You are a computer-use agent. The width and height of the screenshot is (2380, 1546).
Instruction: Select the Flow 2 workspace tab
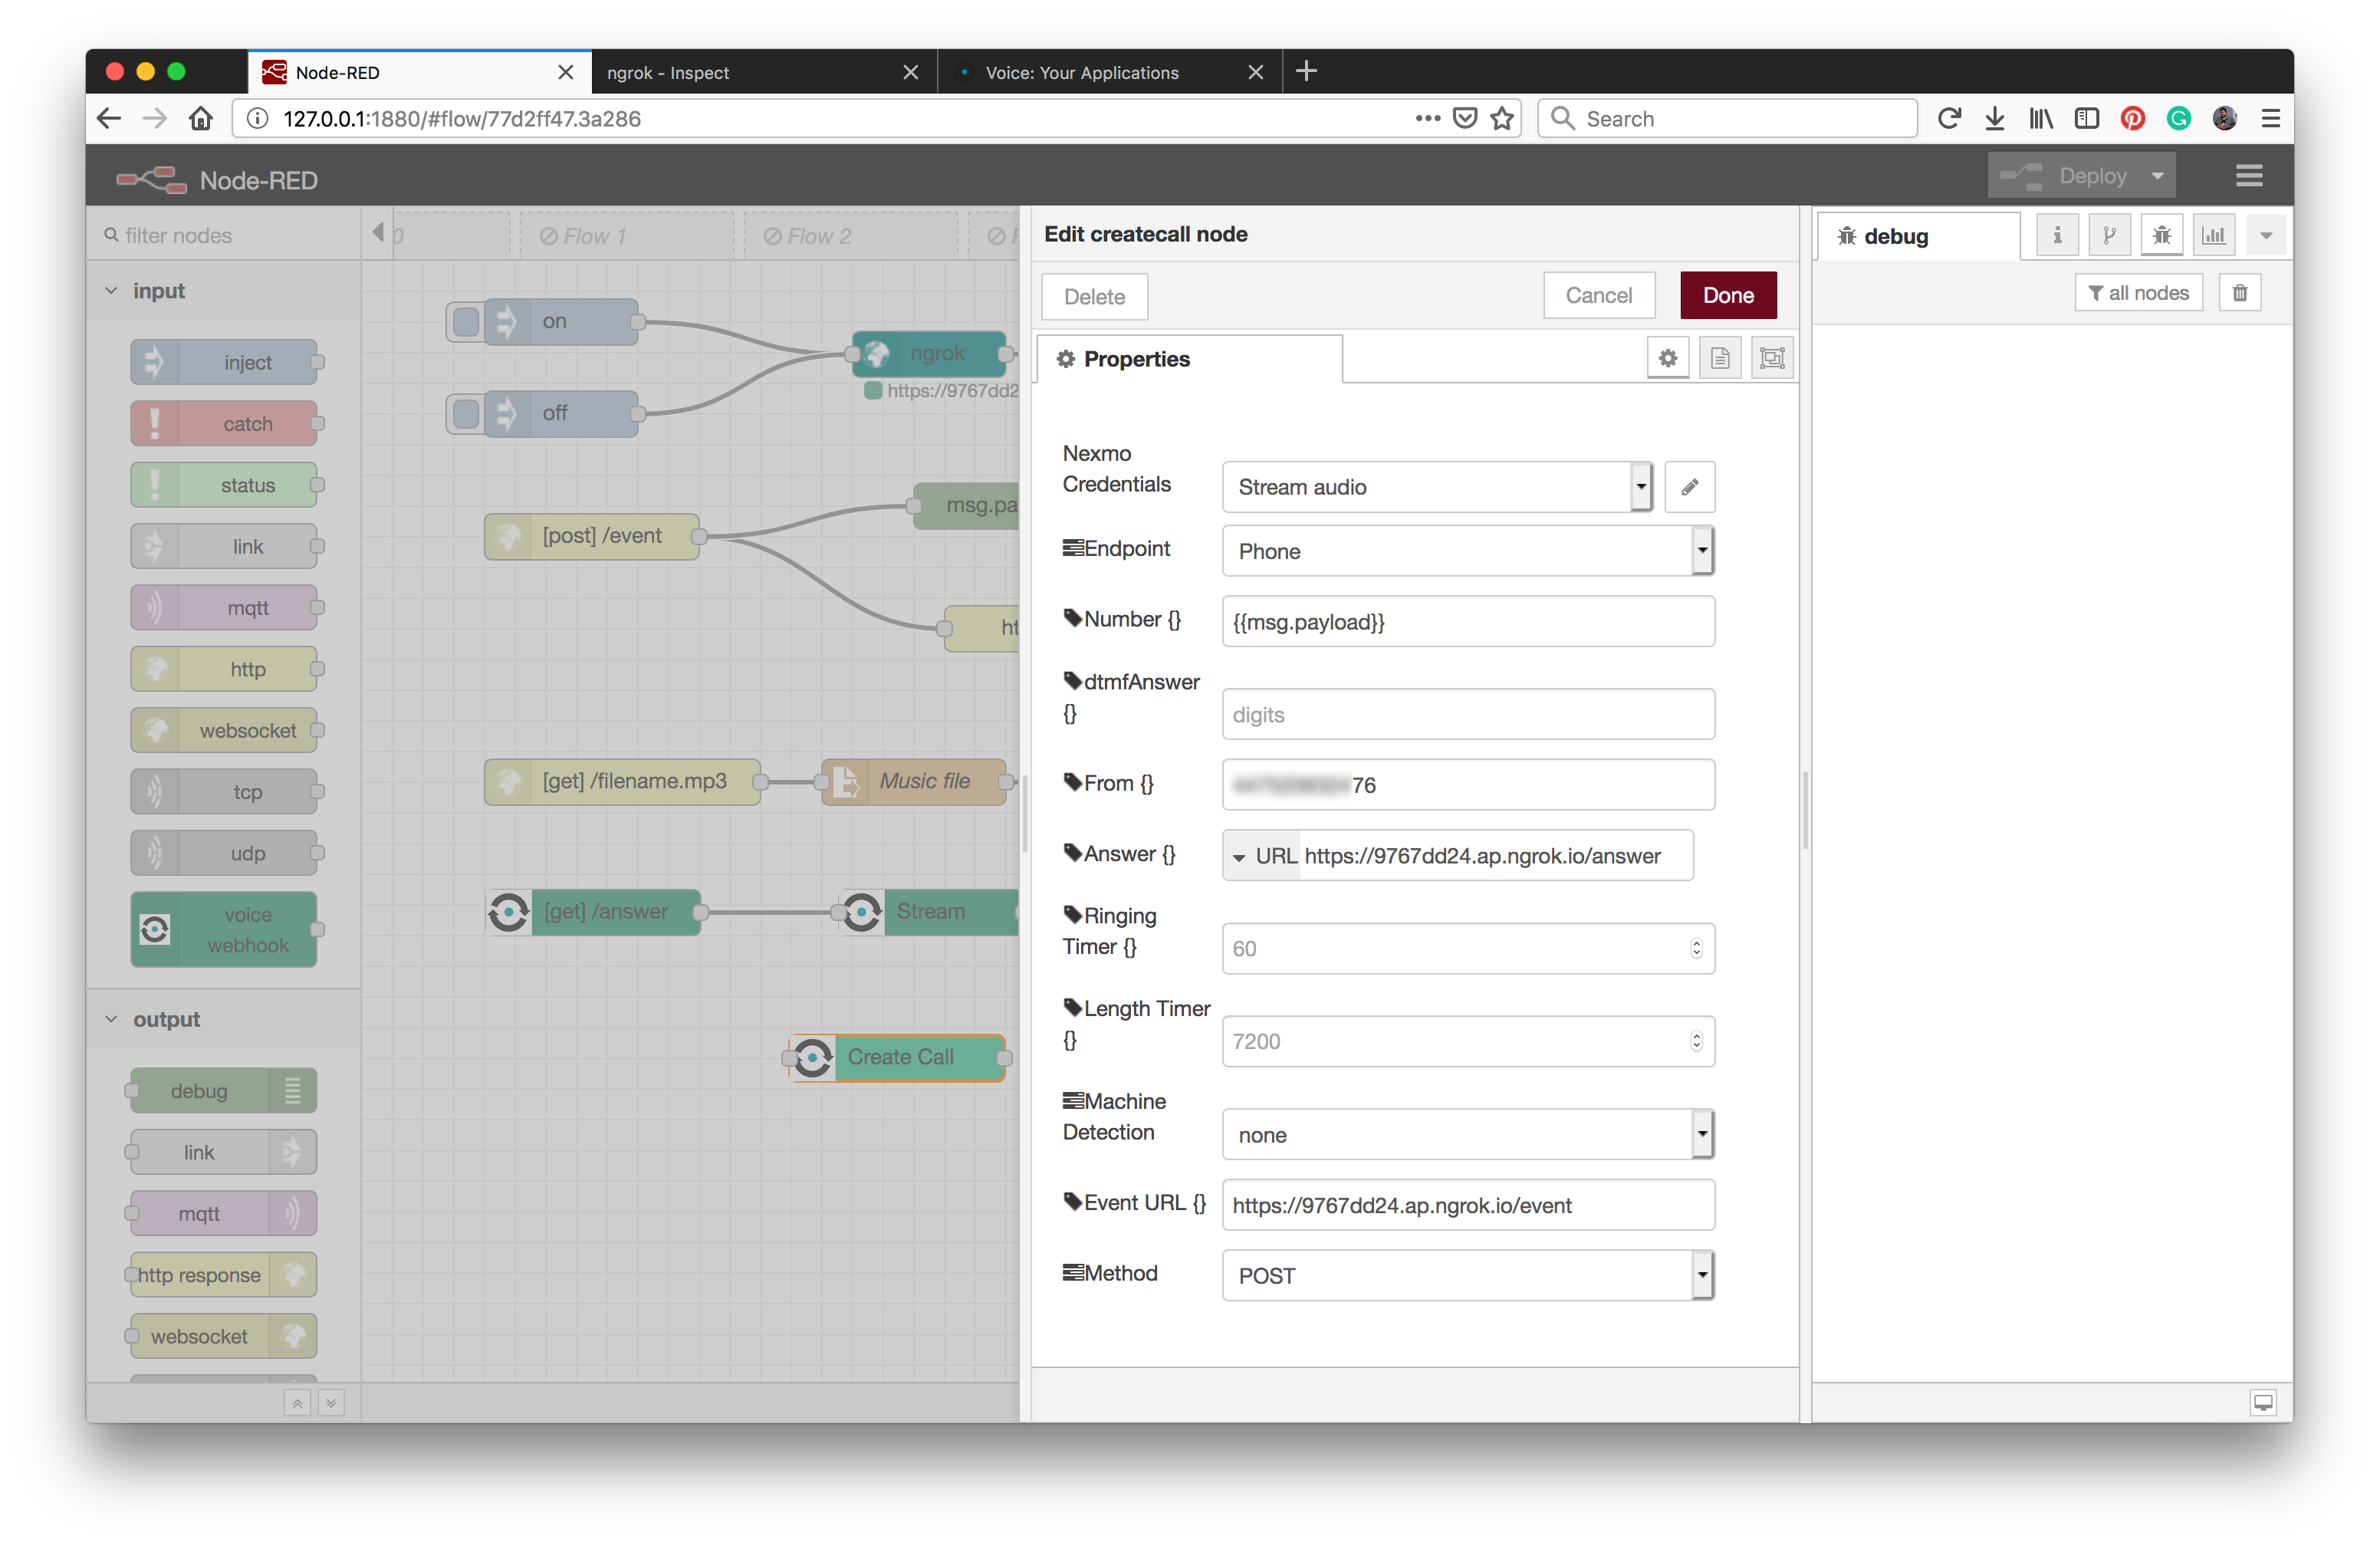(851, 237)
